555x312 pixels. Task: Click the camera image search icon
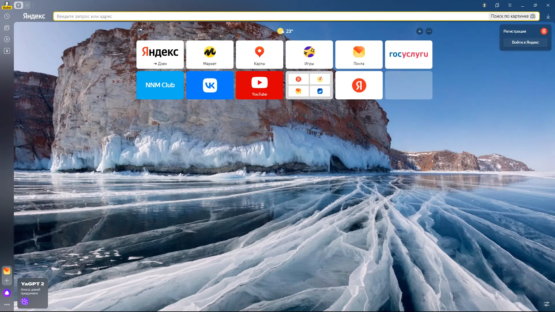pos(533,16)
